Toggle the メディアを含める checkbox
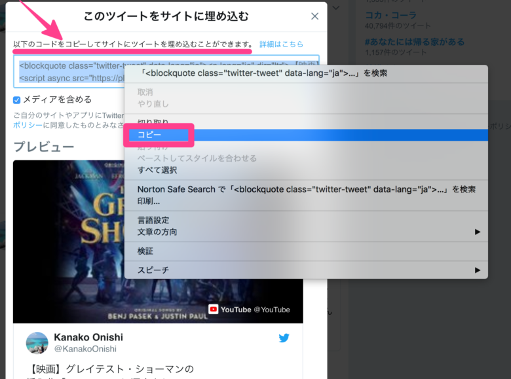The width and height of the screenshot is (511, 379). 16,100
